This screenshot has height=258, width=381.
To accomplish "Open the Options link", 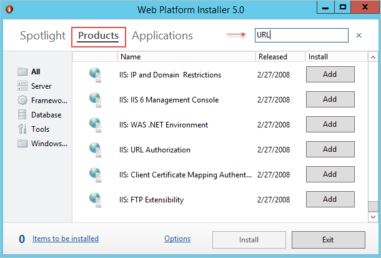I will 177,239.
